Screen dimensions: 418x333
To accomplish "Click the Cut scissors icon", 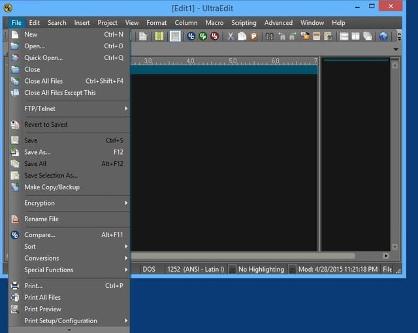I will pos(231,36).
